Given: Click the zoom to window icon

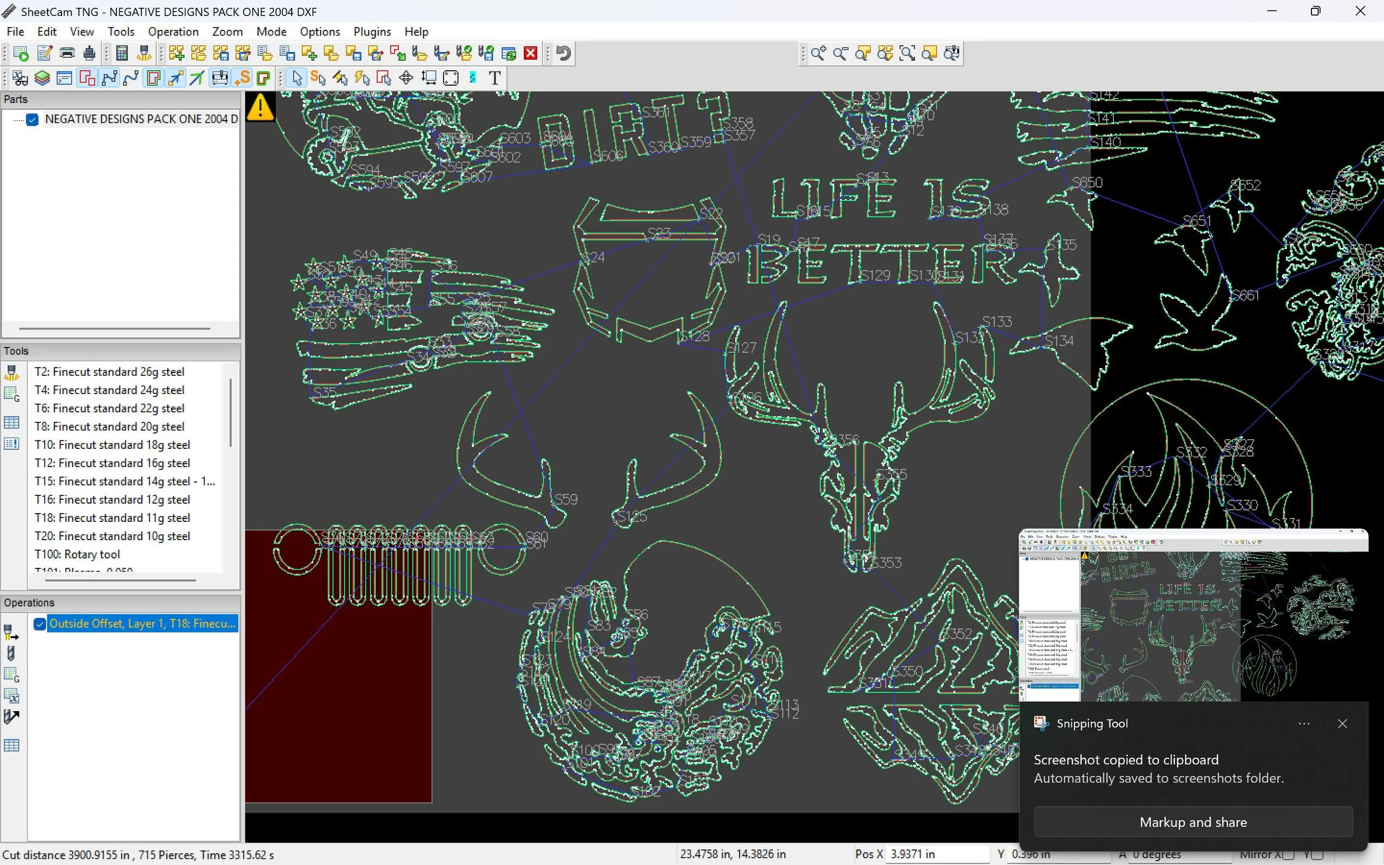Looking at the screenshot, I should point(907,53).
